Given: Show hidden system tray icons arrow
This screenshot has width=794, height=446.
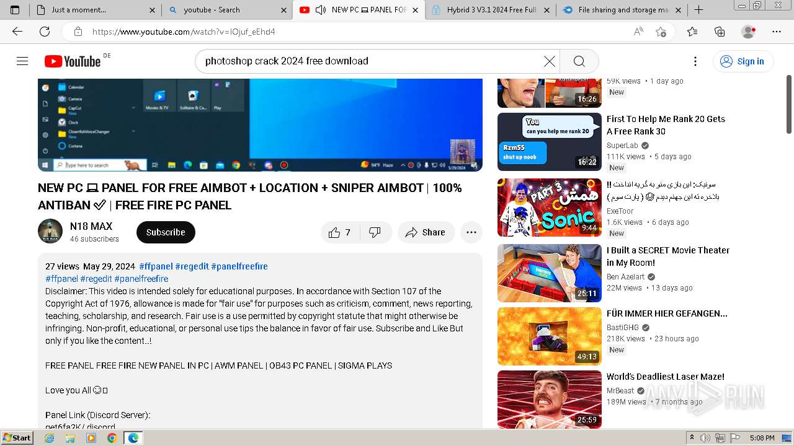Looking at the screenshot, I should (692, 438).
